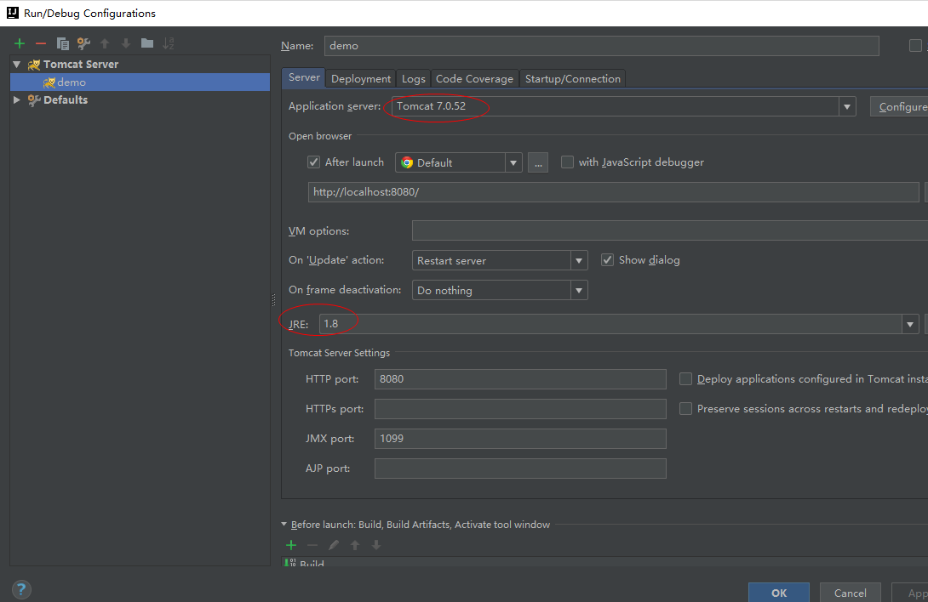Click the OK button

(x=779, y=593)
